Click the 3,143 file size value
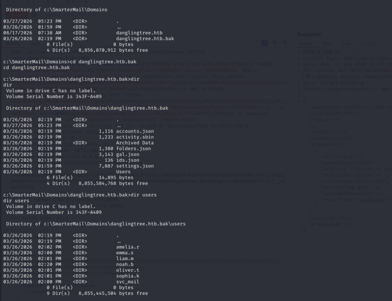Image resolution: width=392 pixels, height=301 pixels. point(106,154)
